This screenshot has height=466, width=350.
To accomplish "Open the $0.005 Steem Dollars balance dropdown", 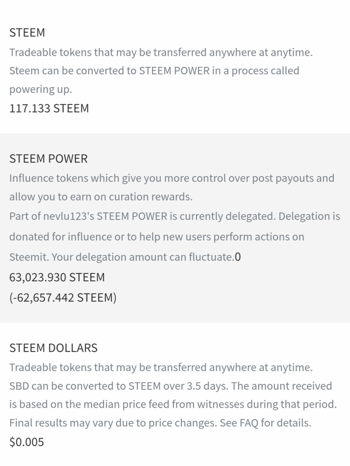I will pyautogui.click(x=27, y=442).
